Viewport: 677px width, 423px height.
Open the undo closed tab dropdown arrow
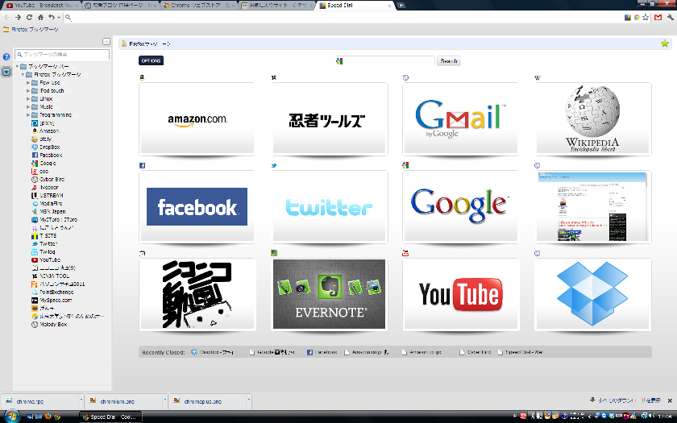click(x=59, y=18)
